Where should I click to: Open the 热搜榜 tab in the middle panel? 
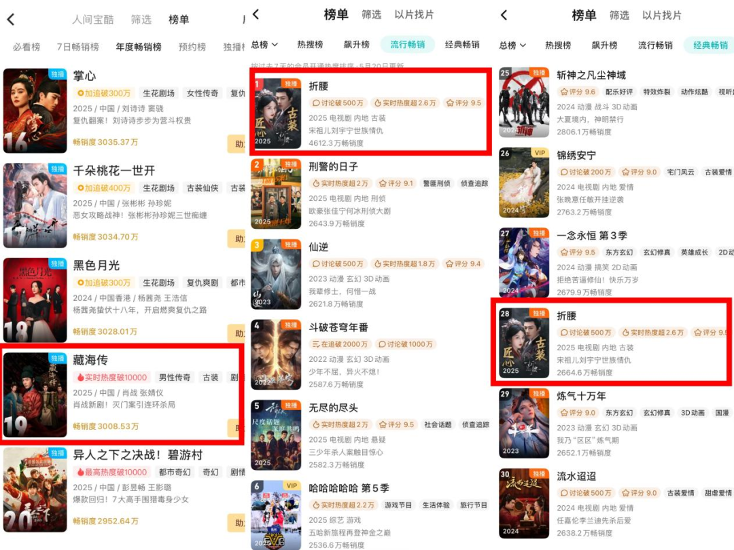310,44
